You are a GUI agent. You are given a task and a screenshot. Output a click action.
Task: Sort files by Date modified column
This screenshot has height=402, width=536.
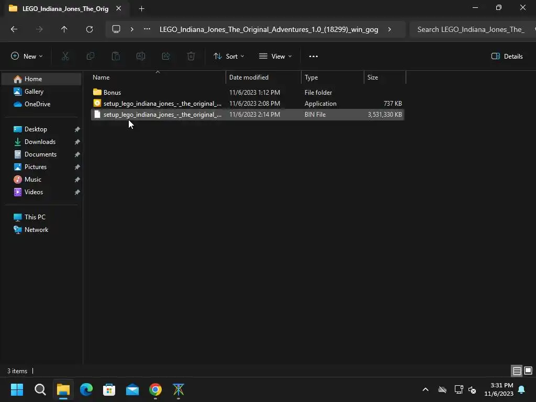click(x=263, y=77)
